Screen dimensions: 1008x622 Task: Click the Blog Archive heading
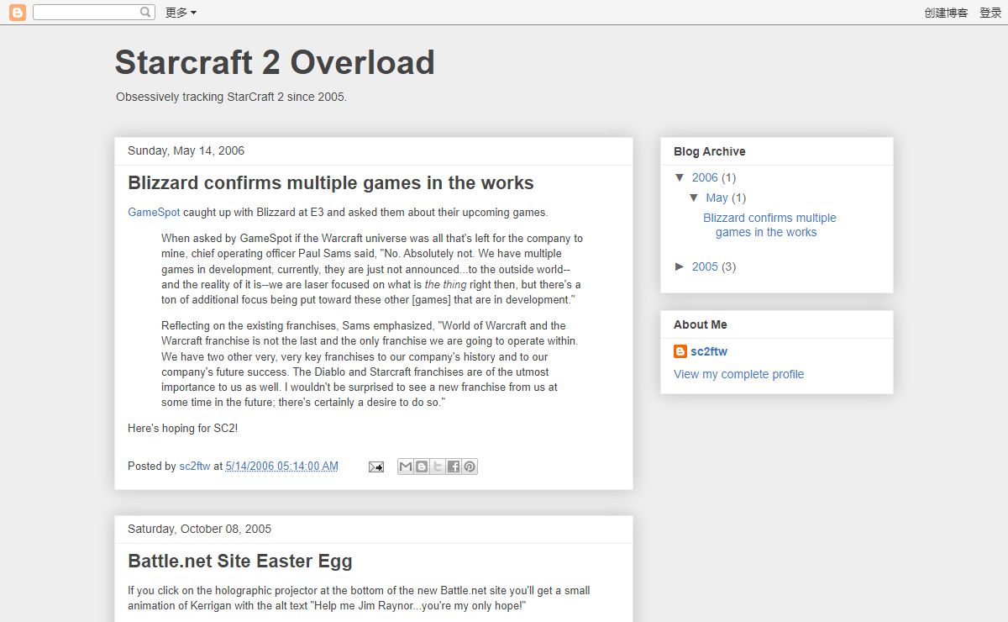point(709,151)
